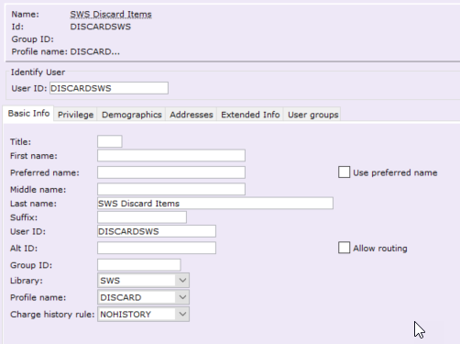Click the SWS Discard Items name link in header
This screenshot has height=344, width=460.
coord(111,15)
